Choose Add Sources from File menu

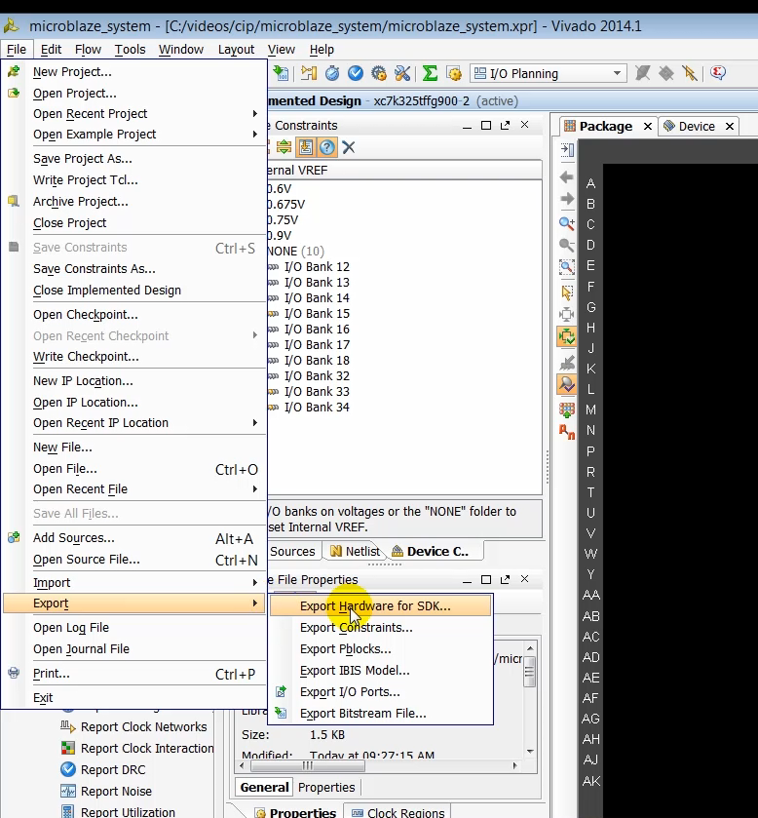tap(134, 538)
